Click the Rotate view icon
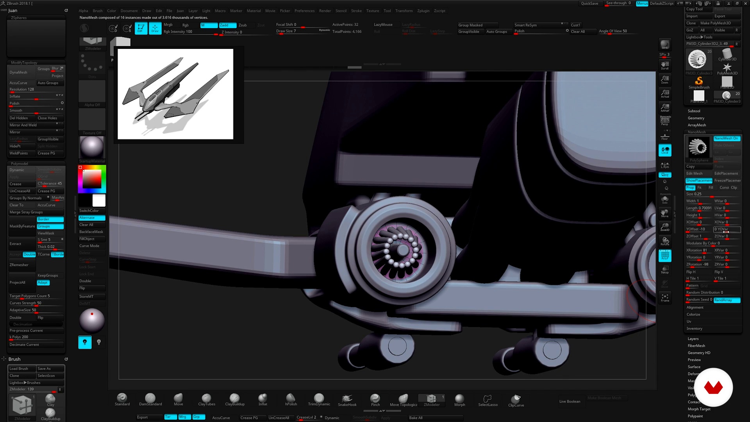The image size is (750, 422). pos(665,241)
